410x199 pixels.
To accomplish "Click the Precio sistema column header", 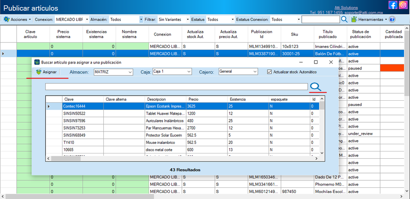I will point(66,34).
